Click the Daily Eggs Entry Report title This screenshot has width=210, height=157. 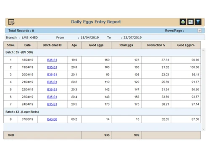96,22
